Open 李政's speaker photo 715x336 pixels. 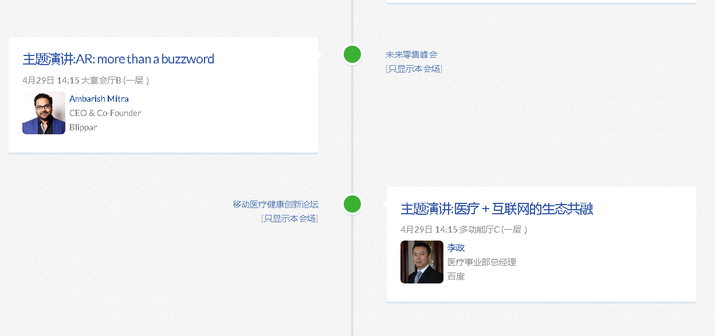(x=422, y=262)
